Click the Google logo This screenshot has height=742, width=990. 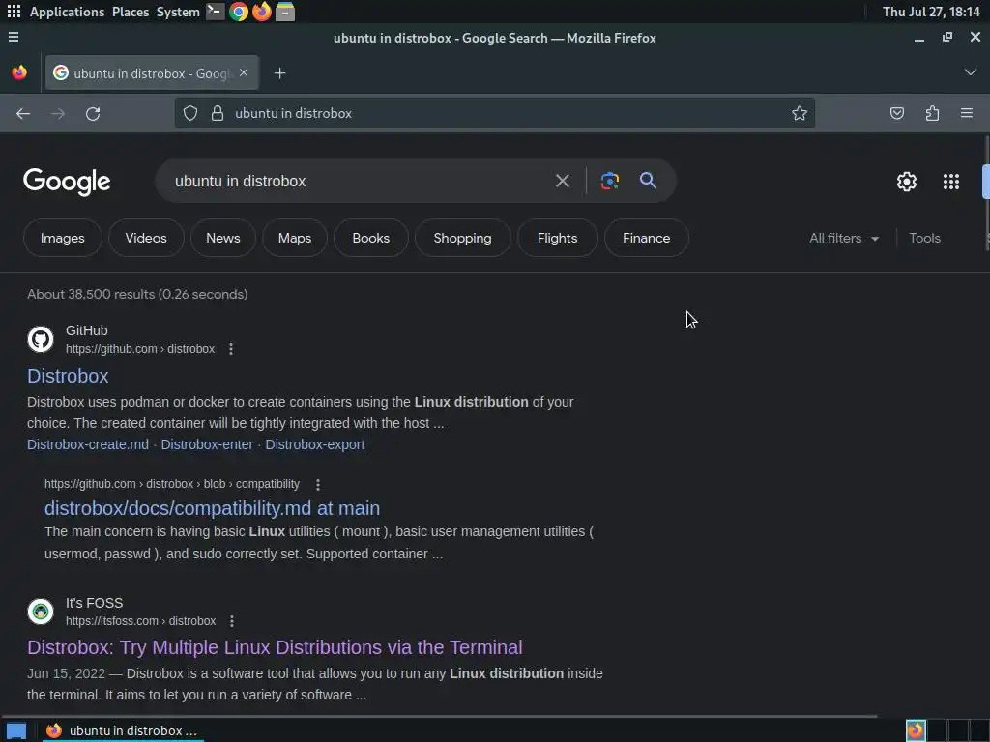pos(67,182)
